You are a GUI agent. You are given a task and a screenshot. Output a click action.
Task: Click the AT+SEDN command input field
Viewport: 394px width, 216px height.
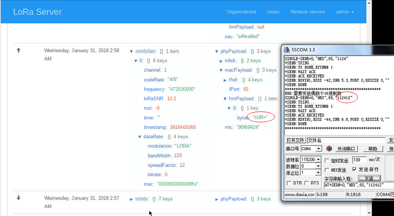pyautogui.click(x=359, y=185)
